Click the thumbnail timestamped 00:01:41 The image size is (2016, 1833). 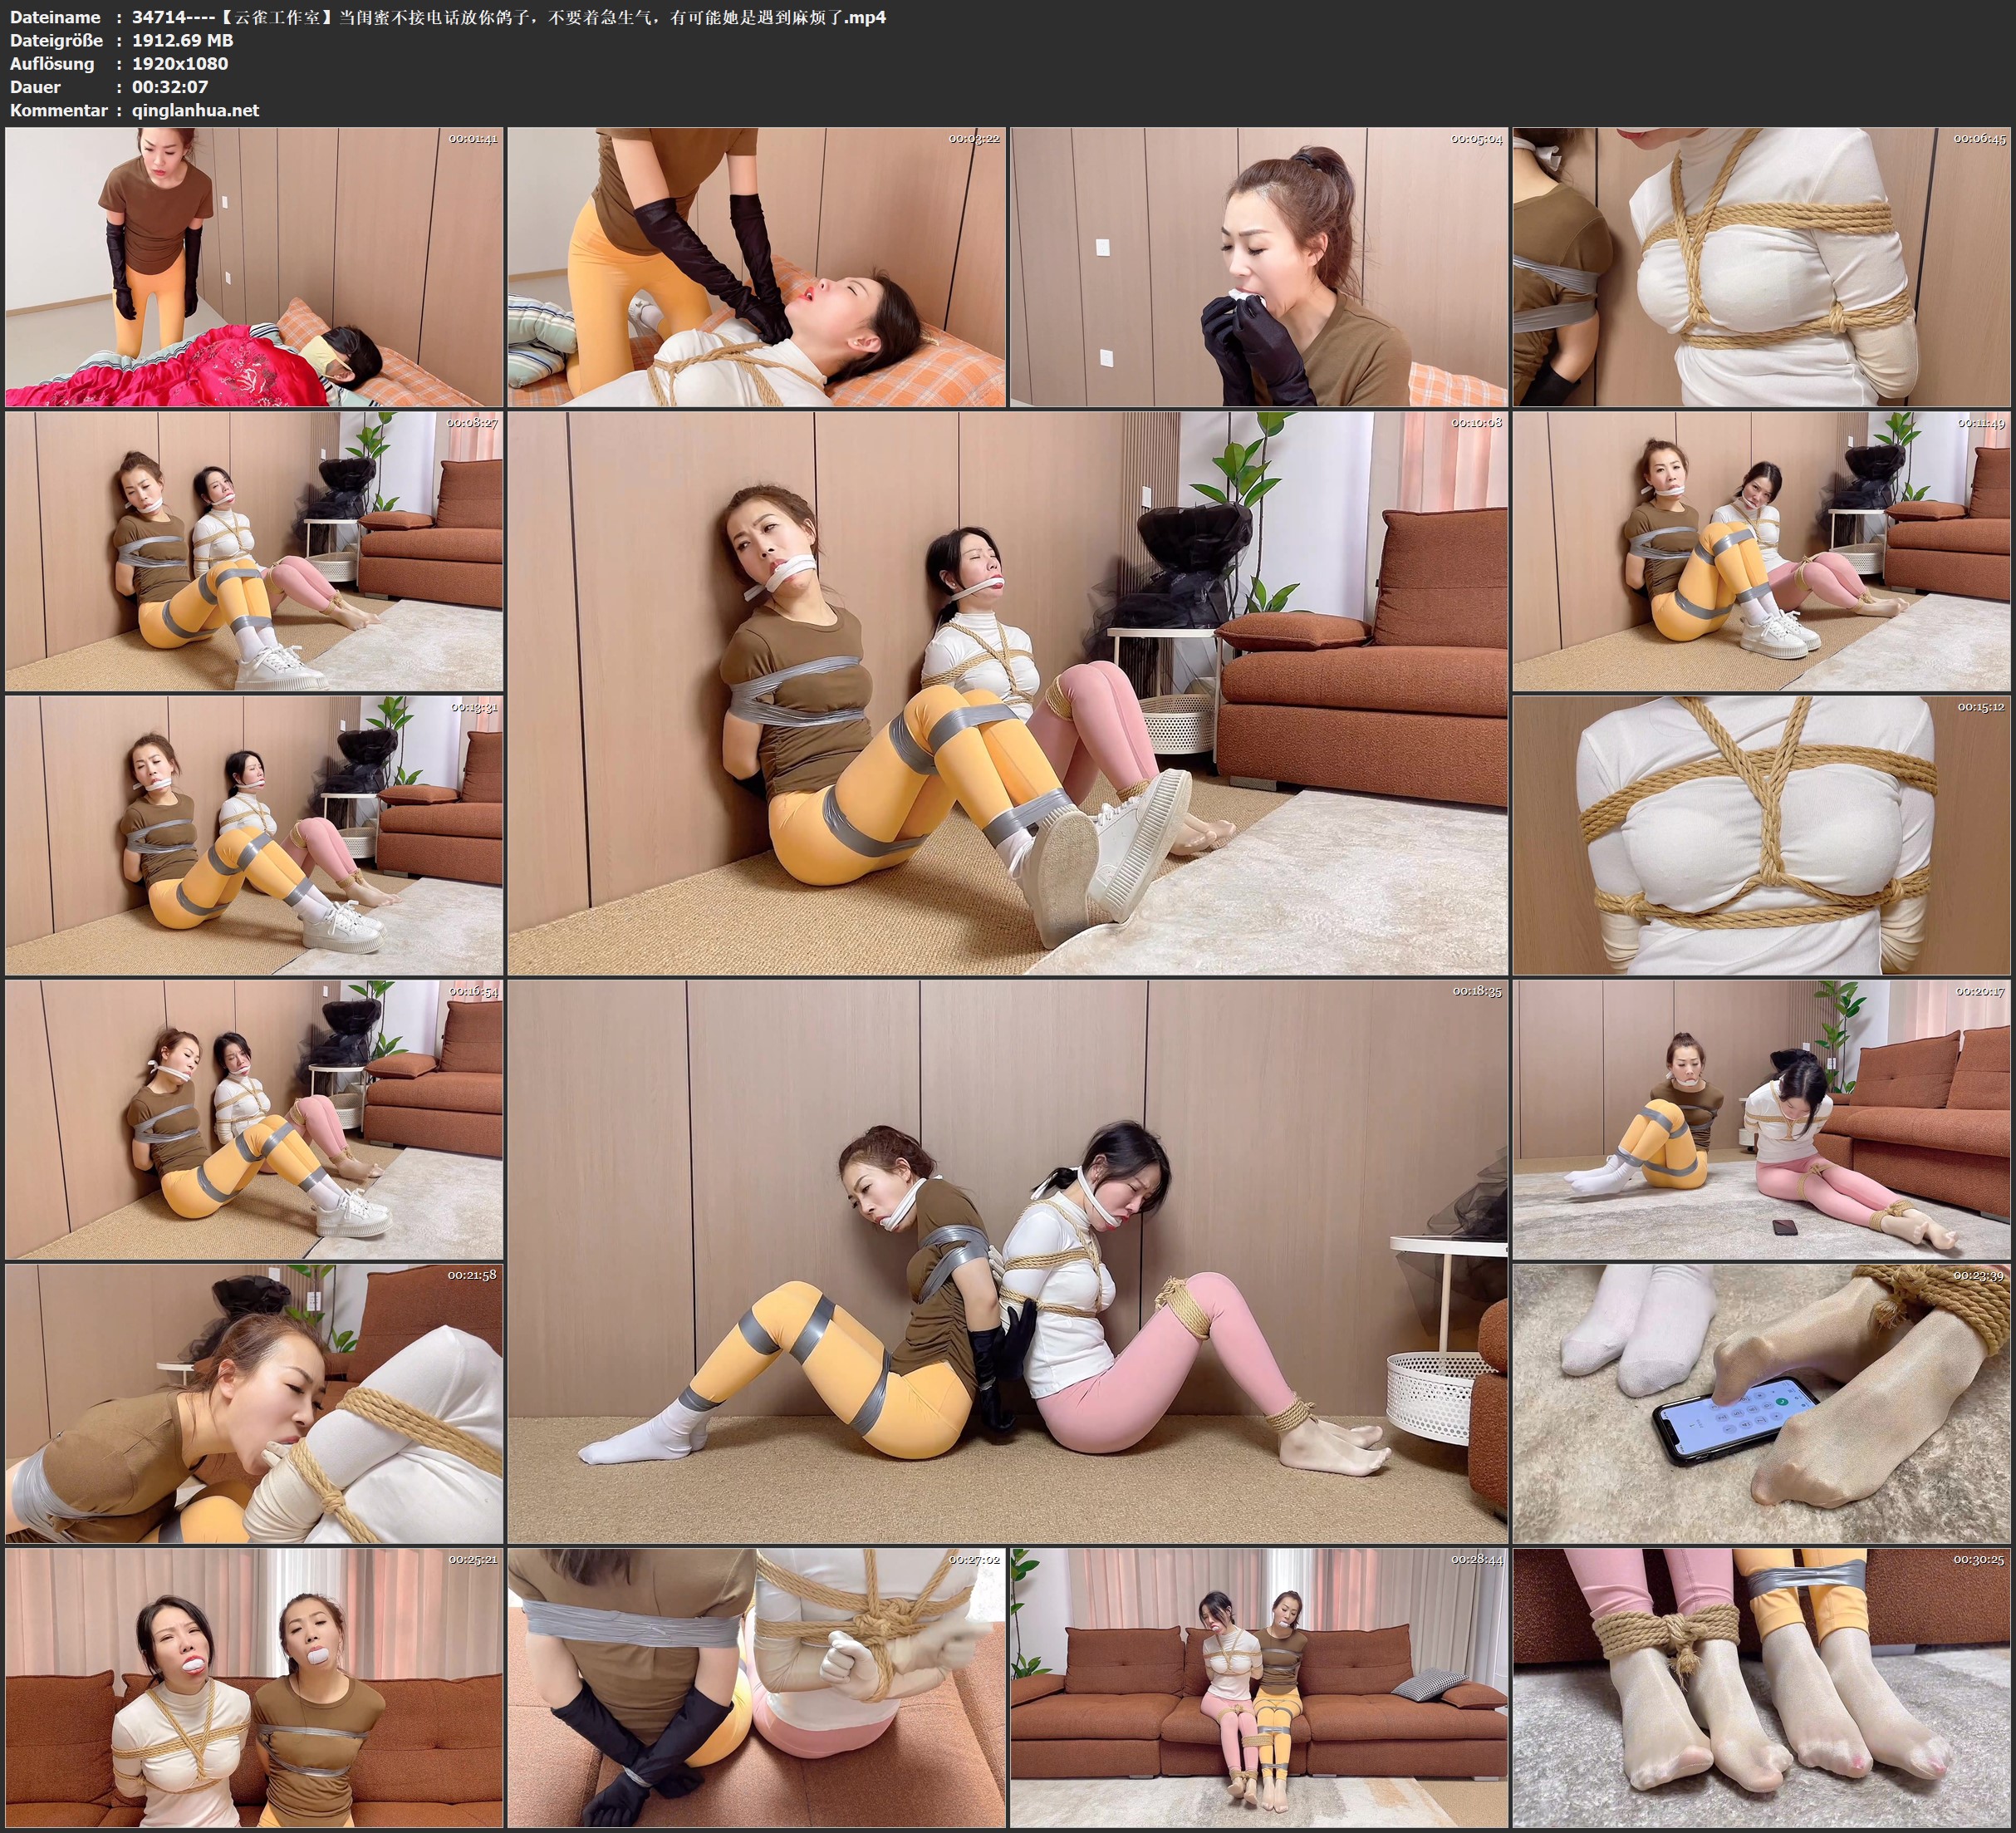coord(254,268)
